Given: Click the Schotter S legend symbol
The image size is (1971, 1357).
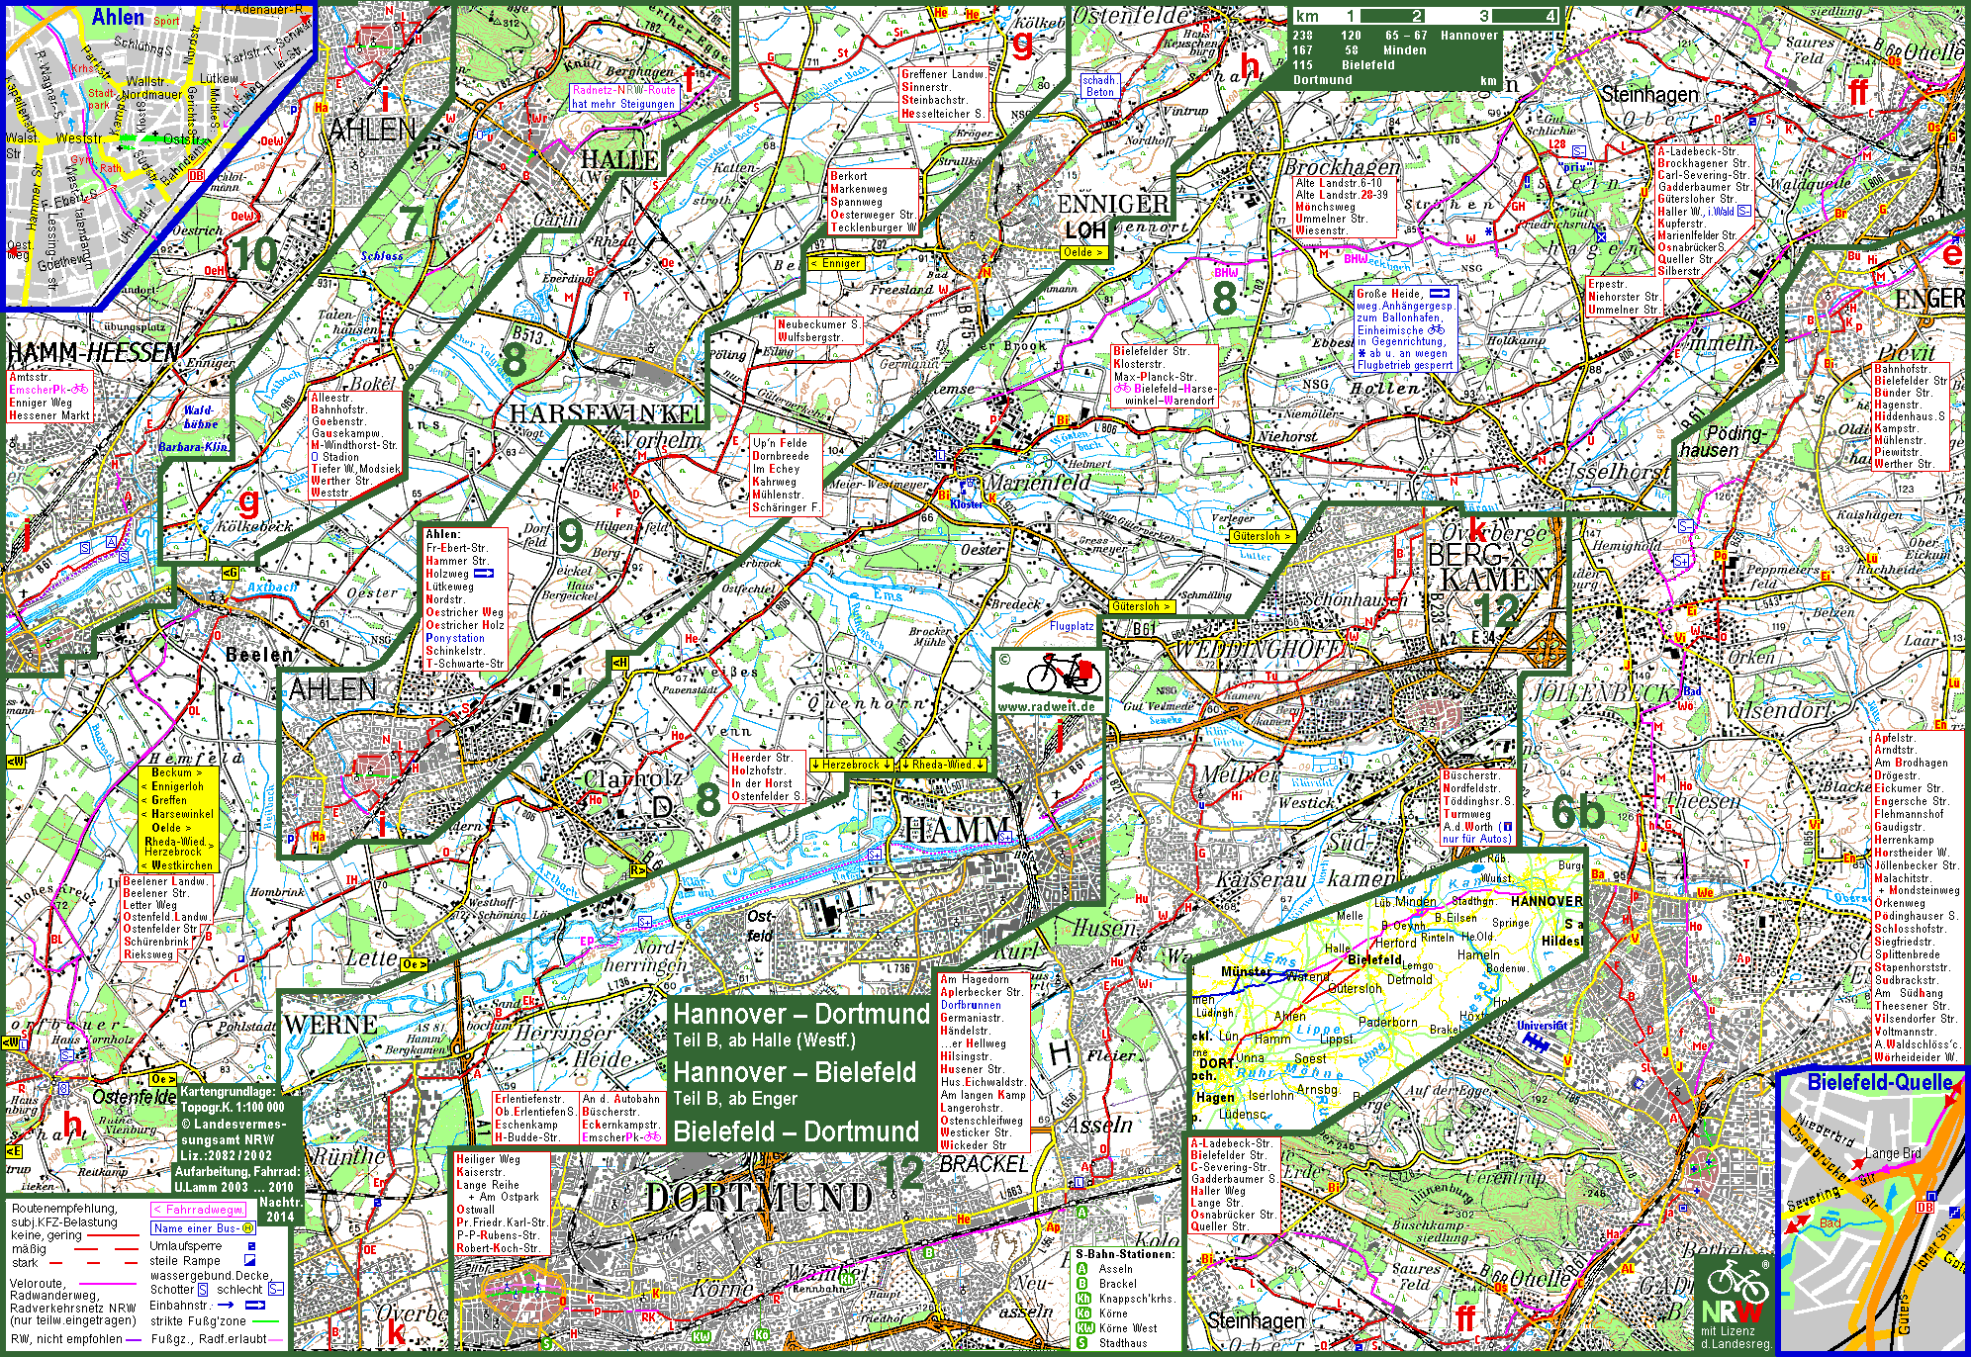Looking at the screenshot, I should click(203, 1290).
